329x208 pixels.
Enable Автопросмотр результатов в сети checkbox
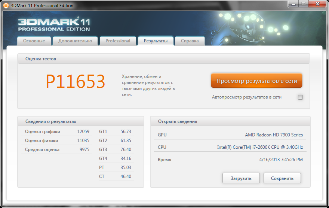(x=300, y=97)
